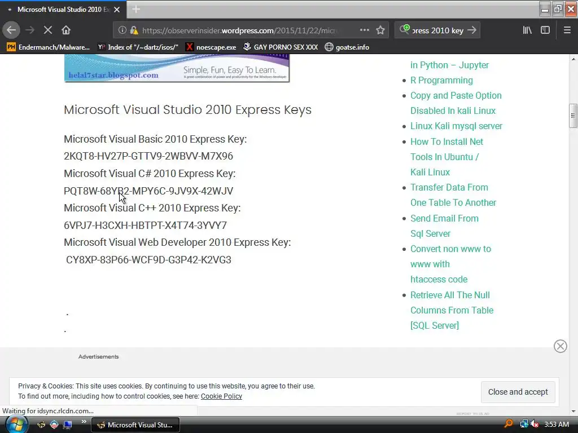The image size is (578, 433).
Task: Open 'Transfer Data From One Table' link
Action: point(453,195)
